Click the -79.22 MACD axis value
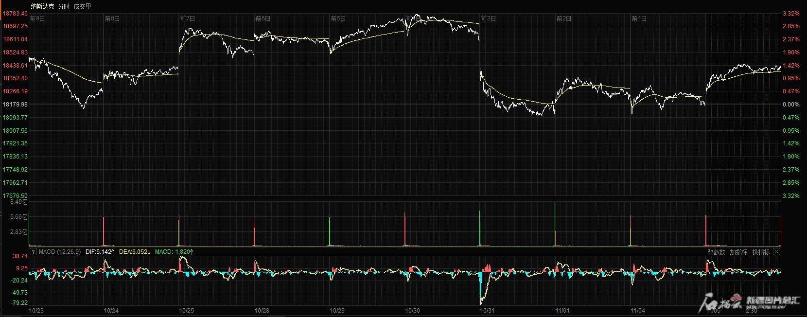This screenshot has width=807, height=317. [19, 303]
